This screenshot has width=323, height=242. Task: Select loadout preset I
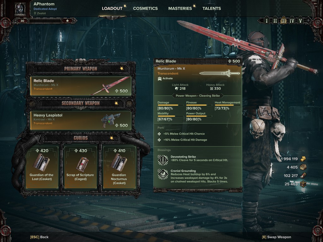(x=267, y=21)
